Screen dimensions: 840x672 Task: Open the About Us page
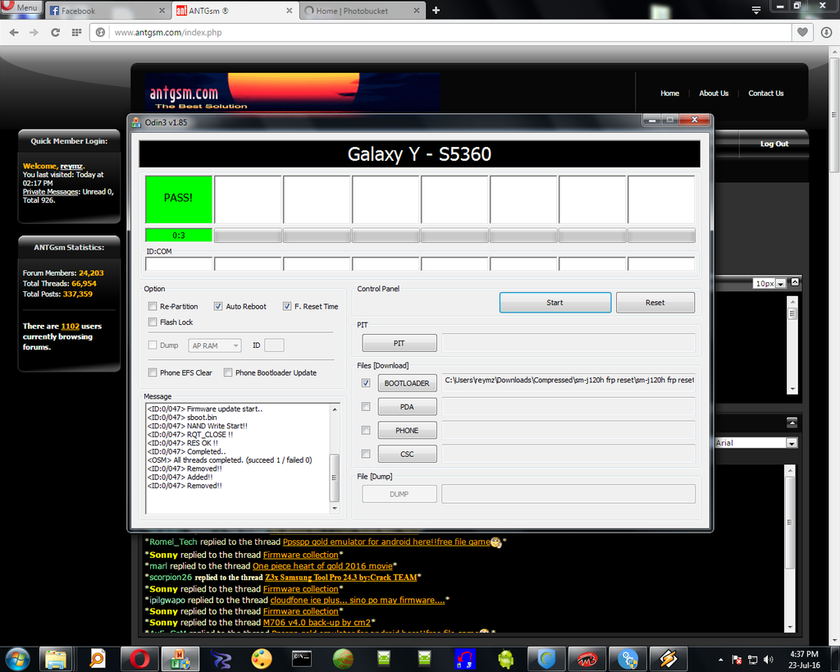[x=714, y=94]
